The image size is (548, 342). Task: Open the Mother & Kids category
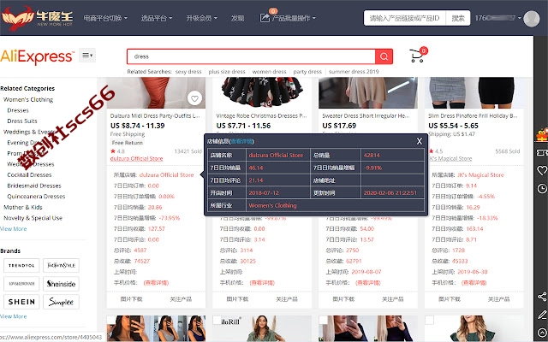23,207
